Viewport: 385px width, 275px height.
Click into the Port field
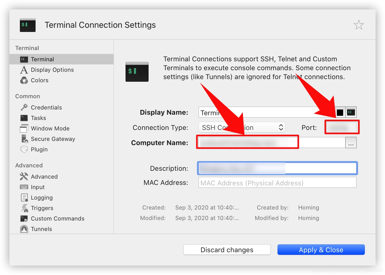[x=342, y=127]
